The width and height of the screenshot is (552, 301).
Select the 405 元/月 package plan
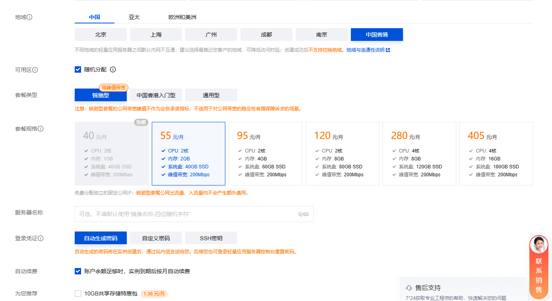[x=496, y=153]
